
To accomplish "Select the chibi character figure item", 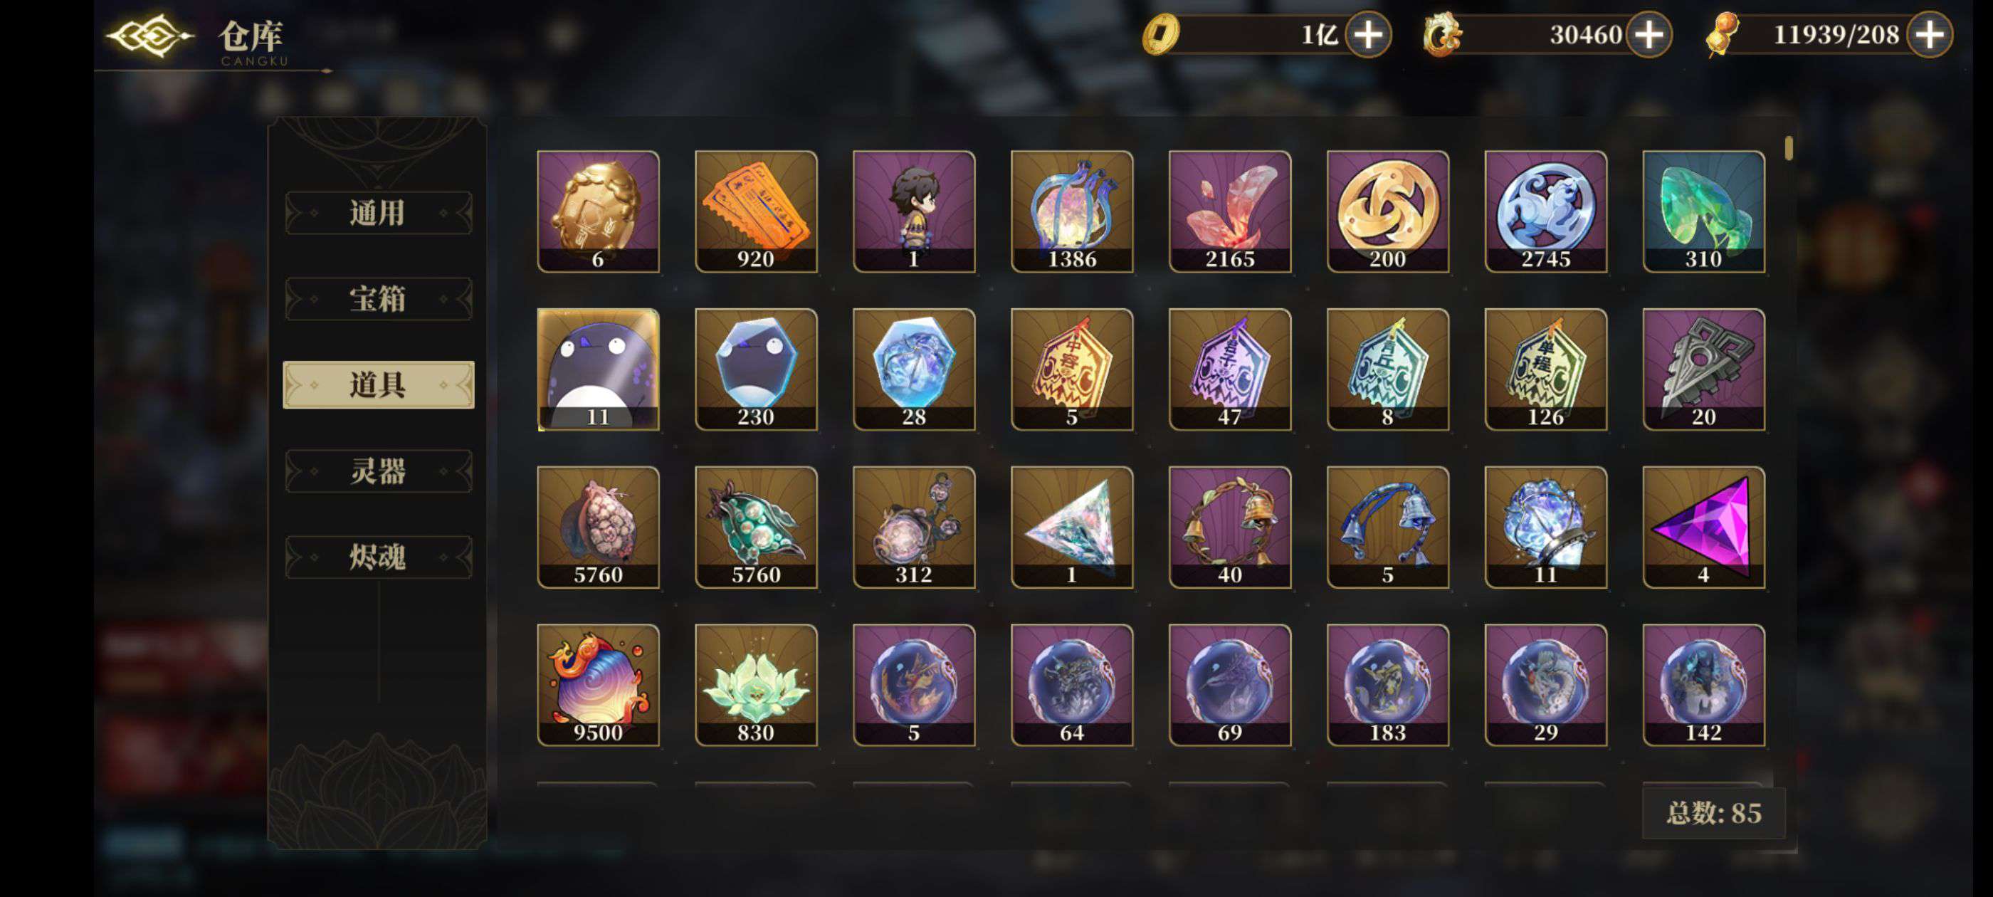I will tap(914, 211).
